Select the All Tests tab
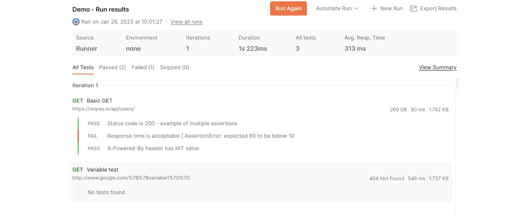 point(83,67)
